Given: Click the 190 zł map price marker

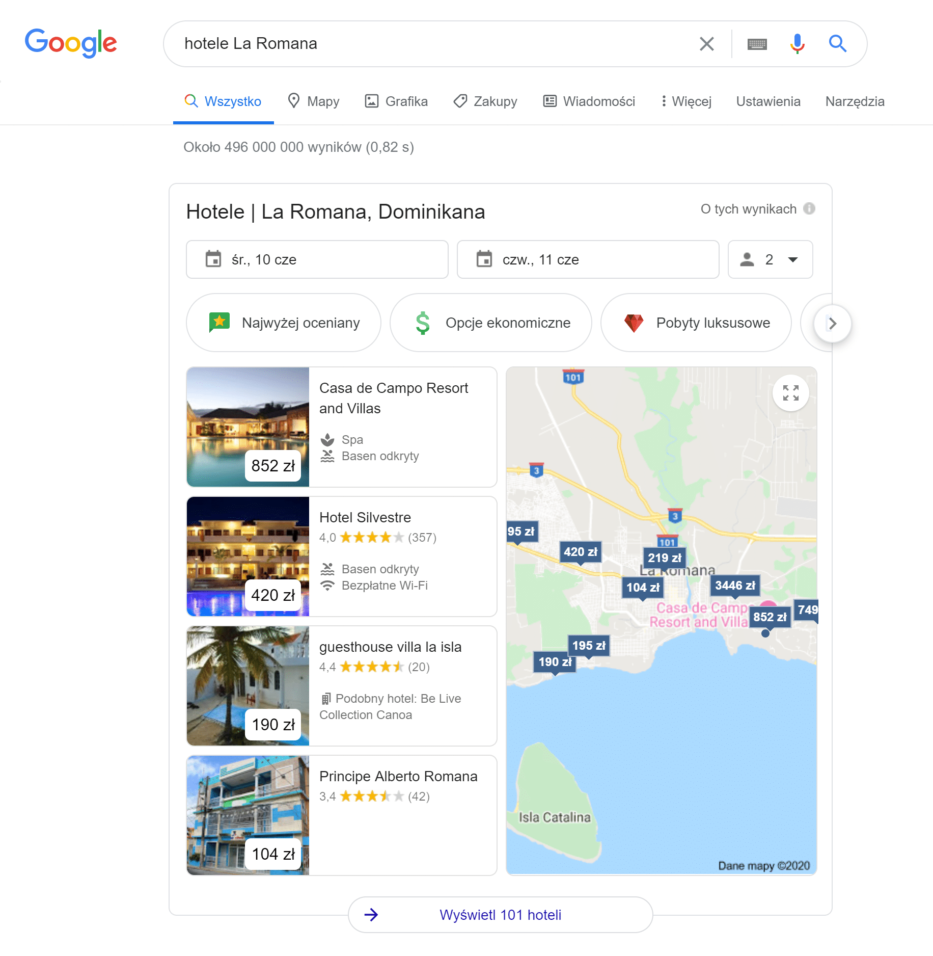Looking at the screenshot, I should click(555, 662).
